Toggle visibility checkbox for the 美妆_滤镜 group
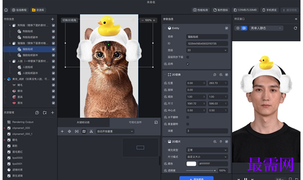 [x=53, y=79]
